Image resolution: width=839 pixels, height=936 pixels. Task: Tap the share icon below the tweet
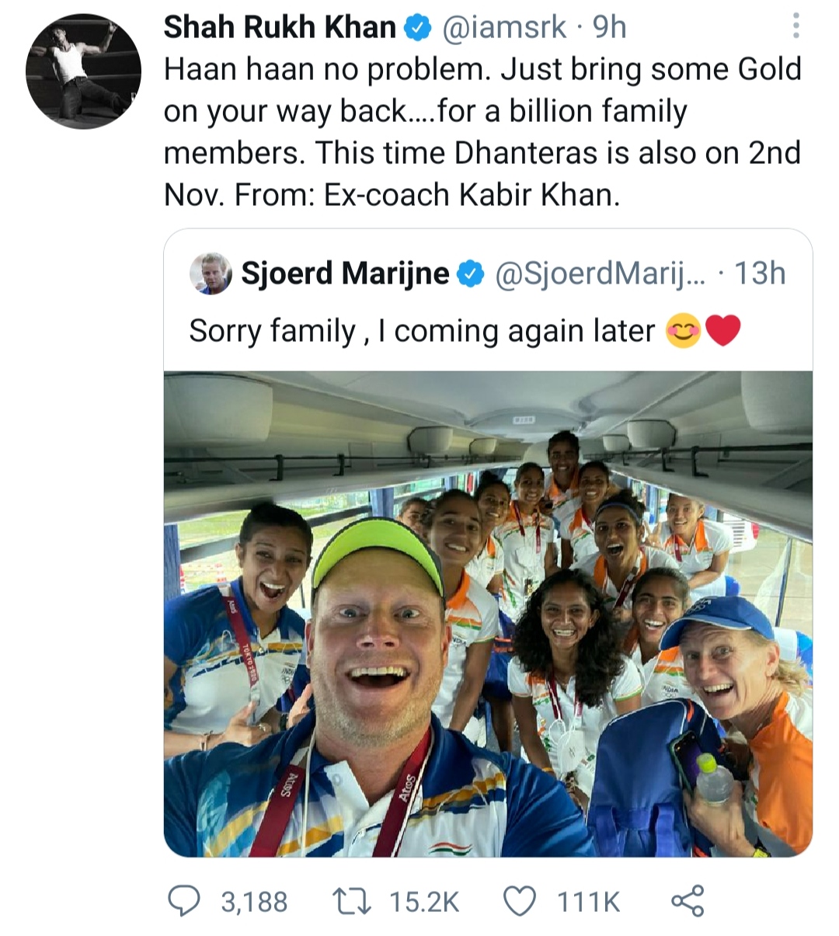[x=687, y=901]
